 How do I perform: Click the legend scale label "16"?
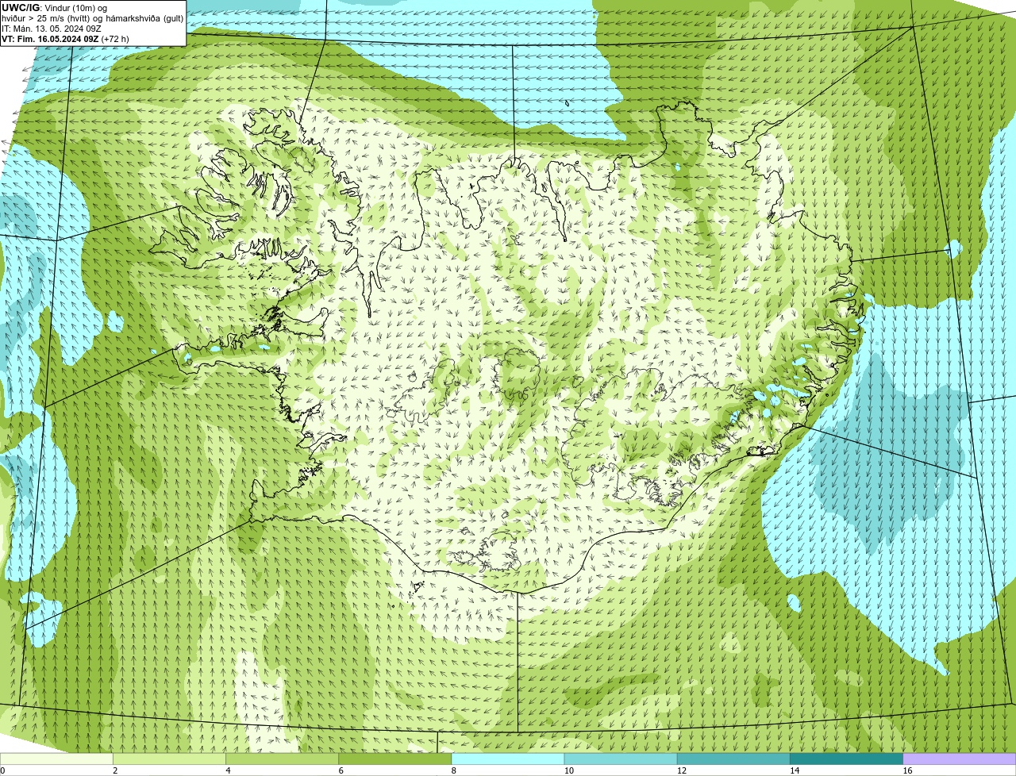907,770
